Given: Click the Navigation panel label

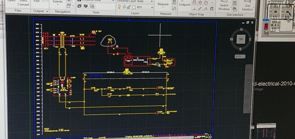Looking at the screenshot, I should pos(63,12).
